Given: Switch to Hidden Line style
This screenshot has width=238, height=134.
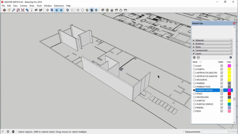Looking at the screenshot, I should 83,10.
